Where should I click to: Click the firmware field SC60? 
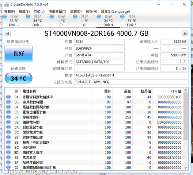click(99, 42)
